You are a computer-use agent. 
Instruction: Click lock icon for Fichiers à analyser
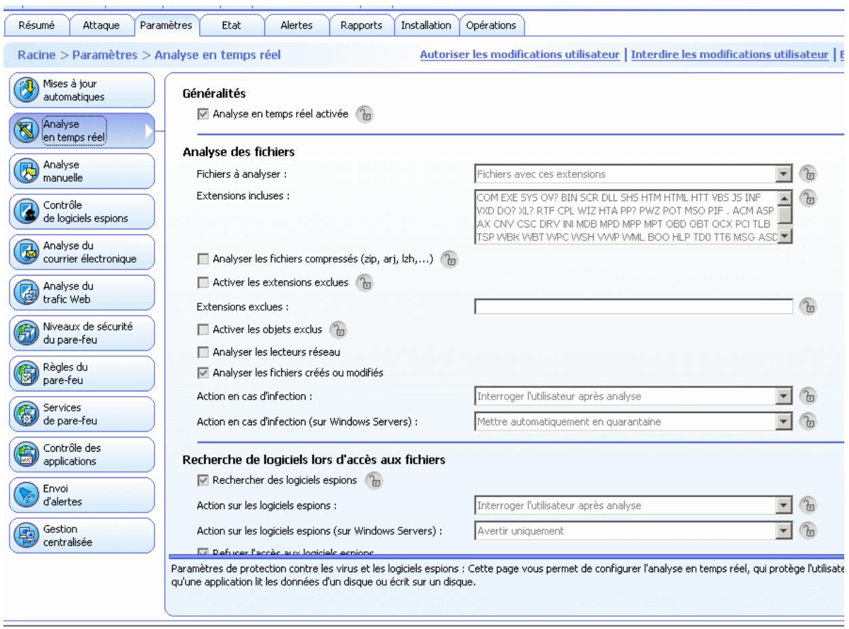tap(806, 174)
